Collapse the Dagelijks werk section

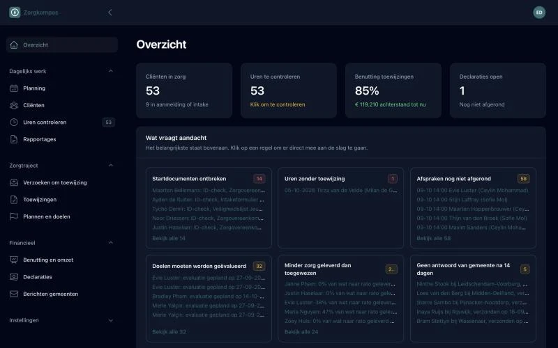111,71
